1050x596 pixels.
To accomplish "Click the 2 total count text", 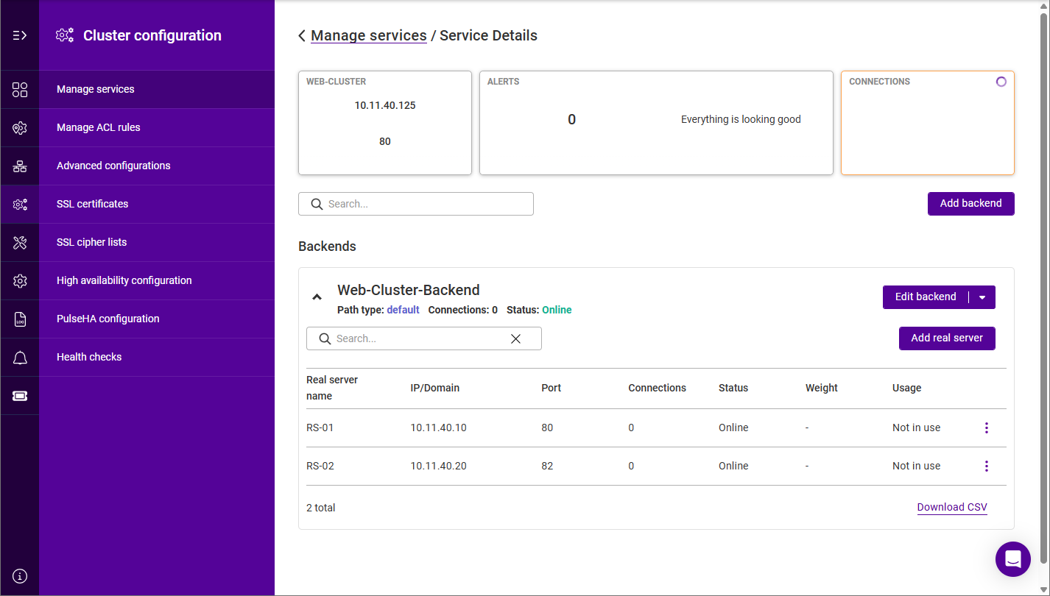I will [x=321, y=508].
